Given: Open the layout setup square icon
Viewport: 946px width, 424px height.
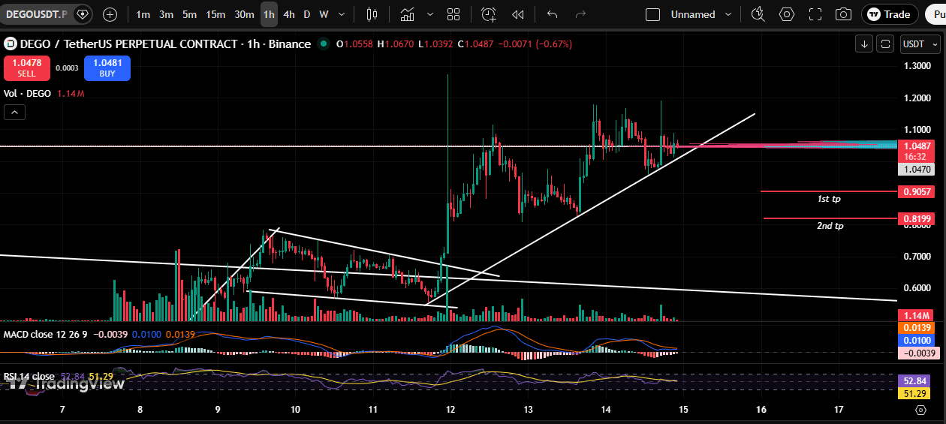Looking at the screenshot, I should pos(653,14).
